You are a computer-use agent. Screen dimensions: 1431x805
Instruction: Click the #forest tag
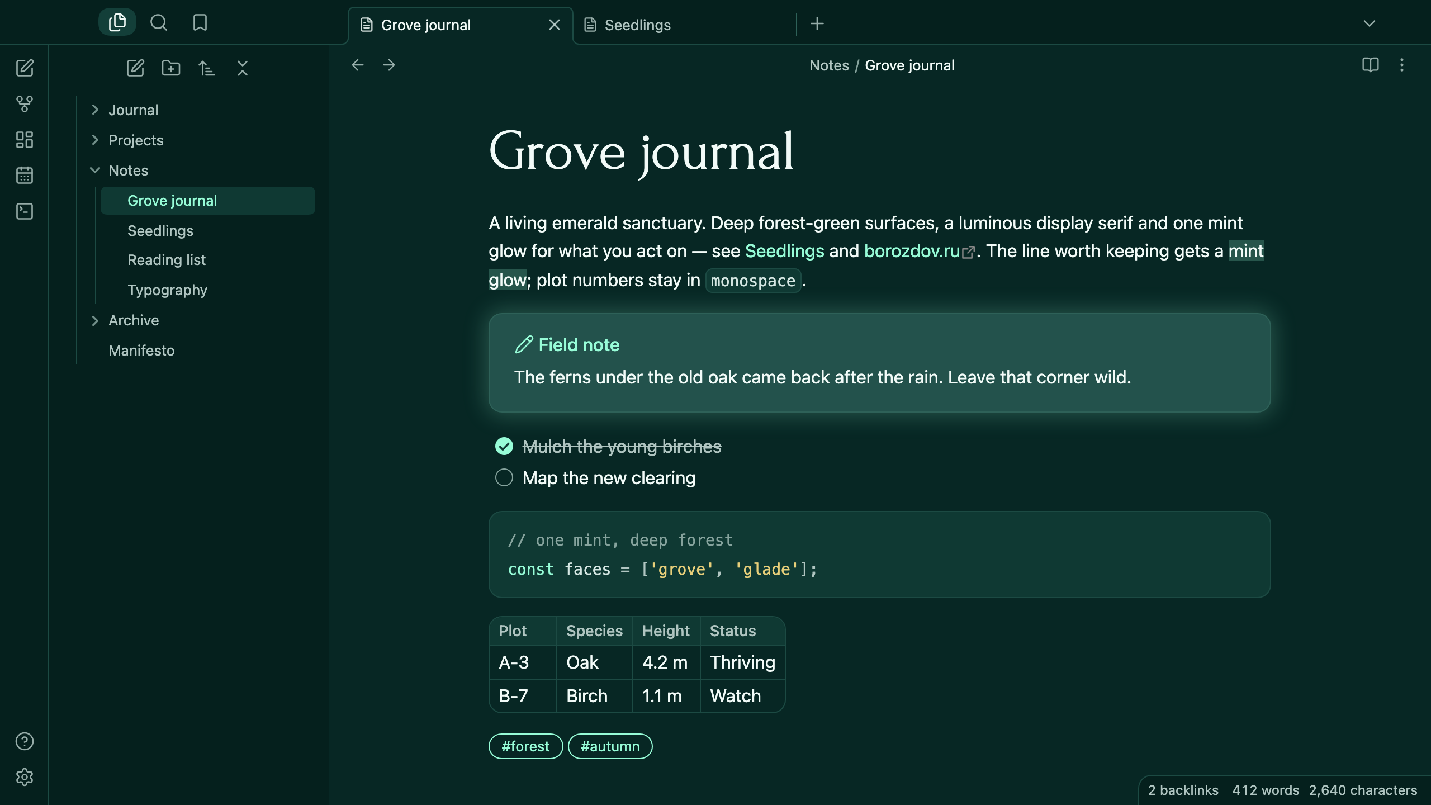click(525, 746)
